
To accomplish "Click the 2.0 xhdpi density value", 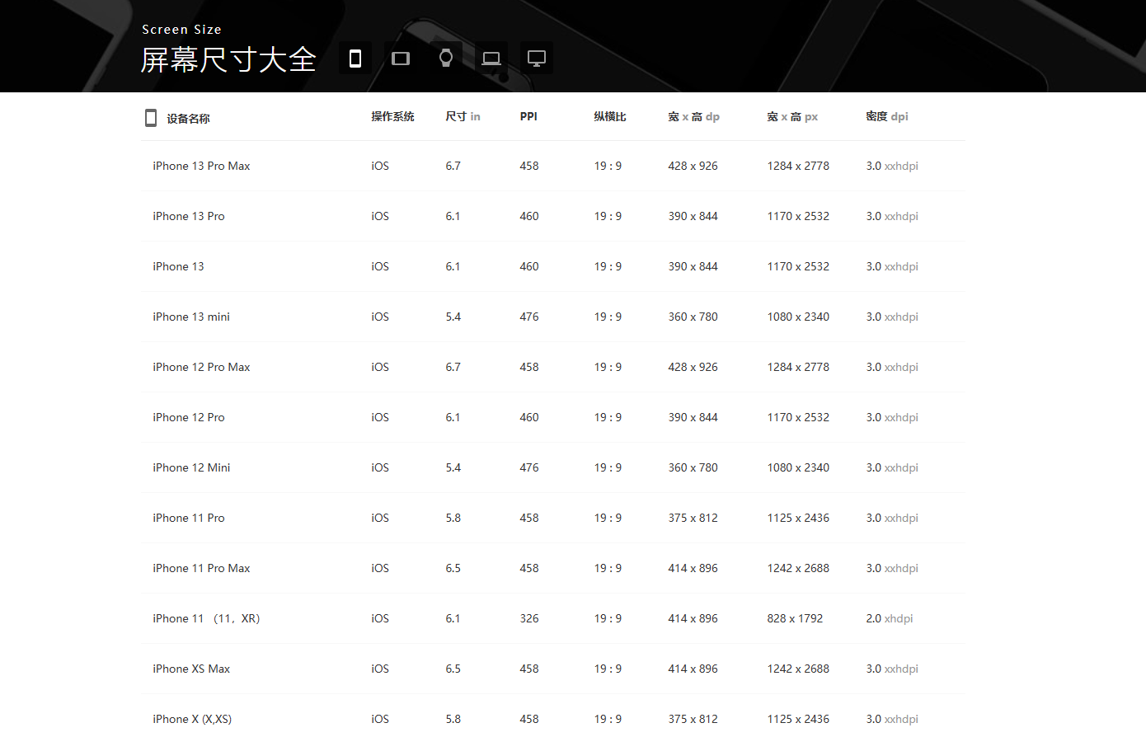I will click(890, 618).
